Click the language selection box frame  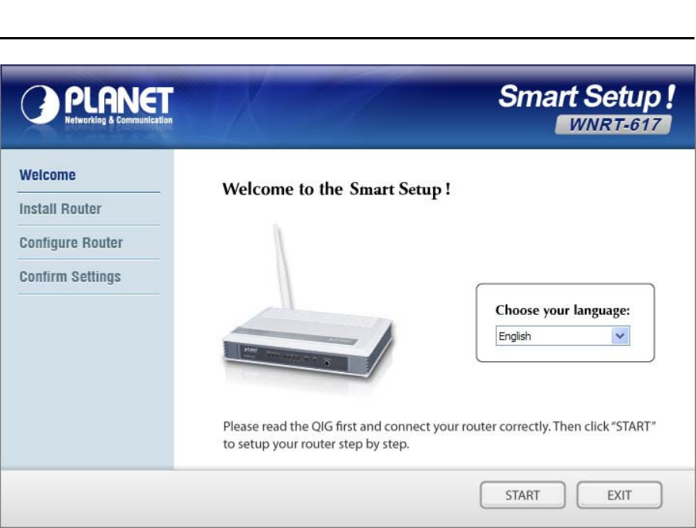pos(565,323)
